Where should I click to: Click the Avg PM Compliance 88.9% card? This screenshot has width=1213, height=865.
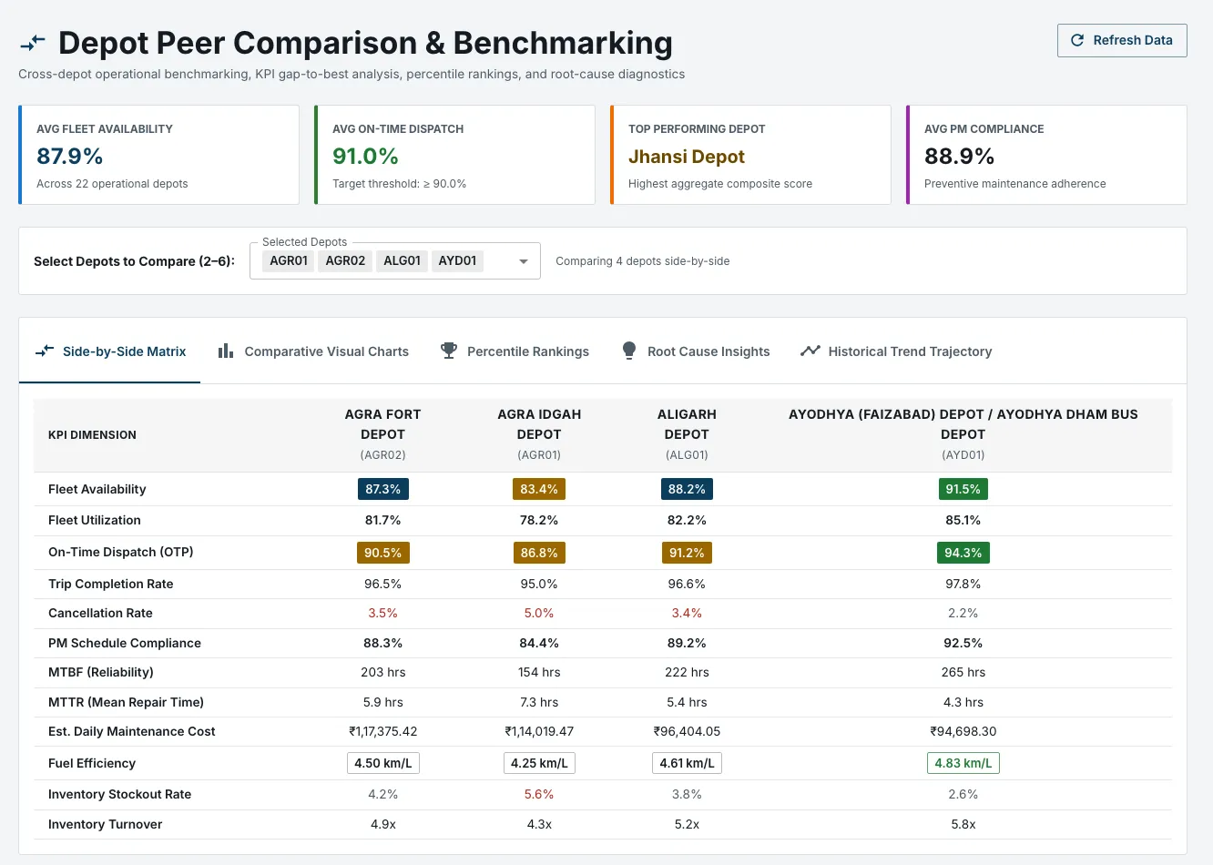coord(1046,155)
